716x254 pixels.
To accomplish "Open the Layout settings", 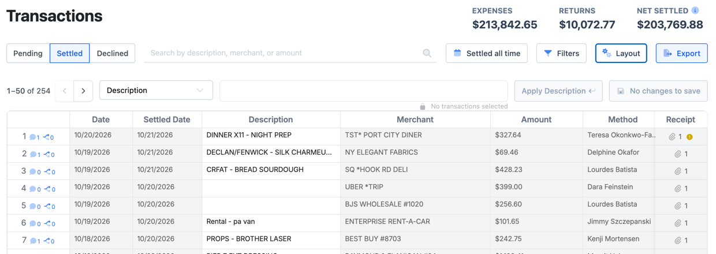I will coord(621,53).
